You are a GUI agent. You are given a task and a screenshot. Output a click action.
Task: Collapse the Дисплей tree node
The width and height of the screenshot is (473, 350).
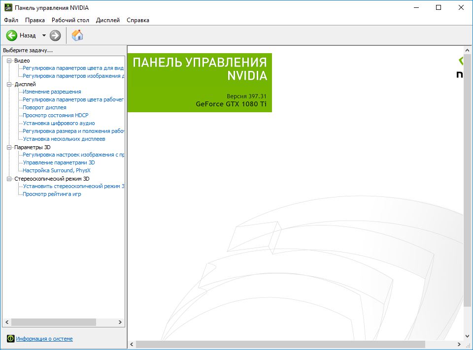pos(9,84)
